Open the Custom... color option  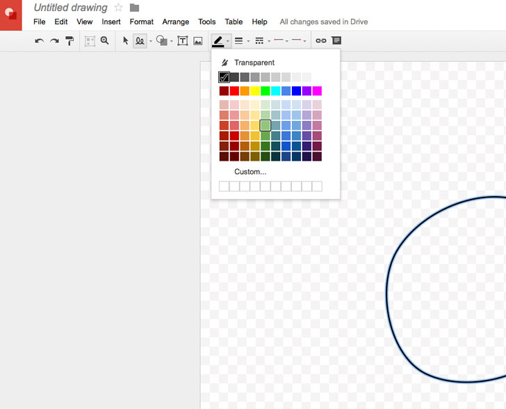250,172
